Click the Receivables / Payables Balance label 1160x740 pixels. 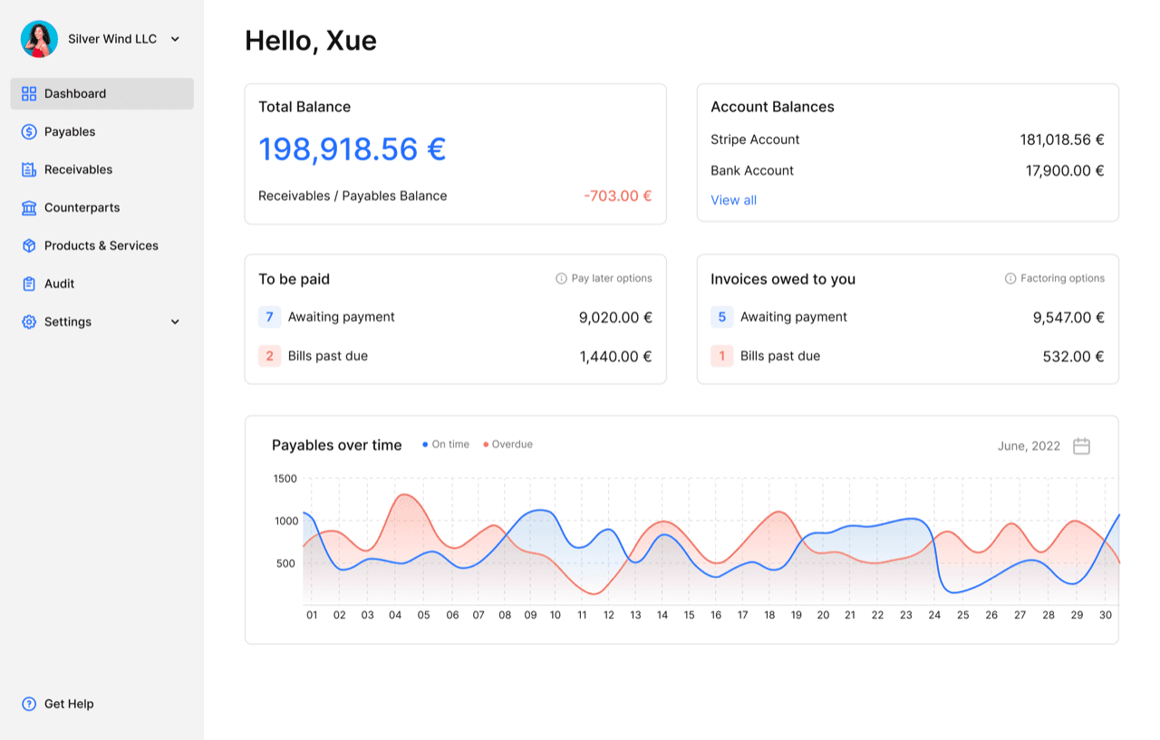353,196
